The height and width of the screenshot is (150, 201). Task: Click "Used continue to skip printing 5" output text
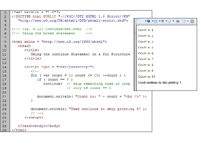pos(160,83)
